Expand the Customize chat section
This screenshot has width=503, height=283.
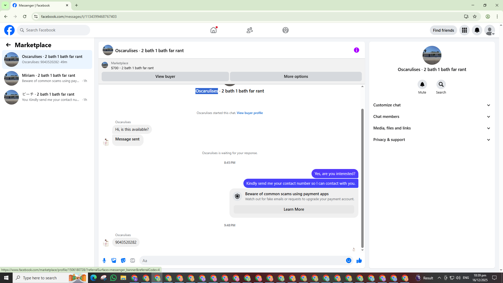click(x=432, y=105)
